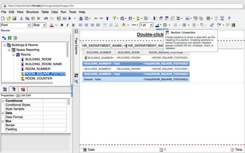Select ROOM_COUNTER in the source tree
This screenshot has width=245, height=153.
tap(38, 79)
